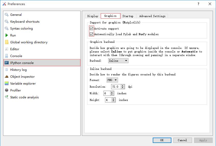Image resolution: width=216 pixels, height=146 pixels.
Task: Switch to the Graphics tab
Action: 110,16
